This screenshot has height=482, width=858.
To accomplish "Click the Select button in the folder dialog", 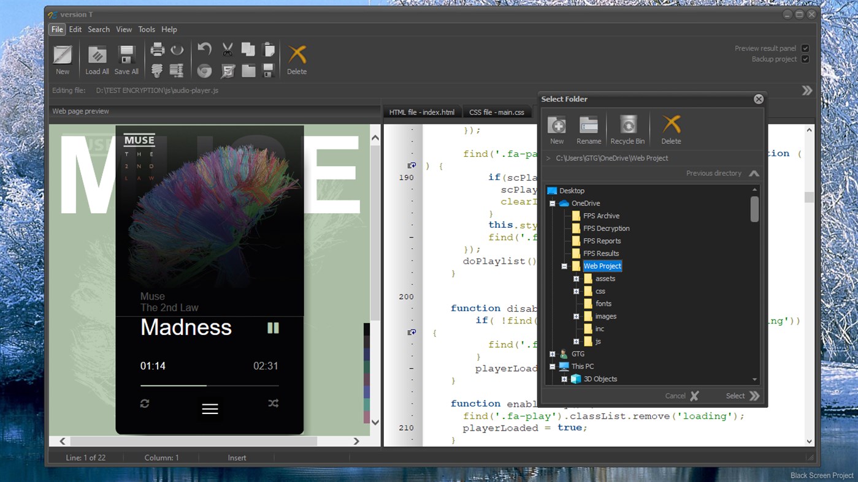I will (x=743, y=396).
